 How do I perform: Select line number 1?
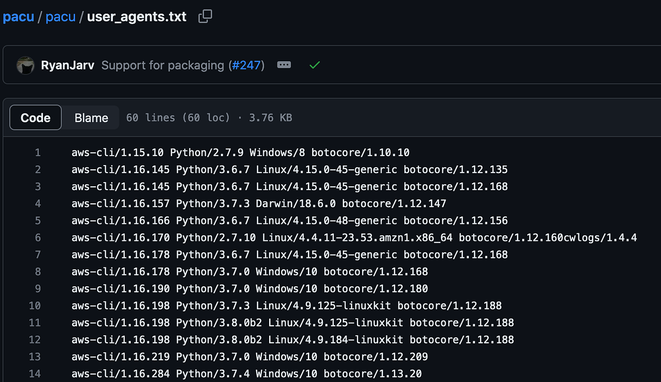click(37, 153)
